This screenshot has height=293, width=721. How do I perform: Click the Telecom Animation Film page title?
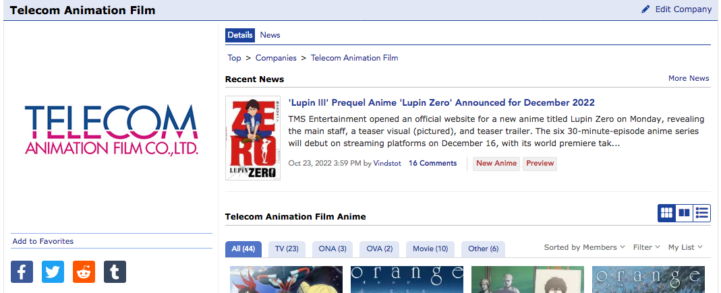(x=83, y=10)
